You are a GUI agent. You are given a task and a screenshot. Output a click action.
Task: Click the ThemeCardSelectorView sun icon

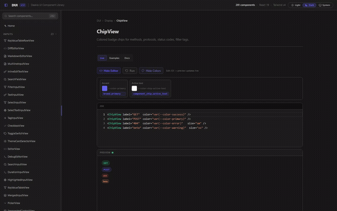pyautogui.click(x=5, y=141)
